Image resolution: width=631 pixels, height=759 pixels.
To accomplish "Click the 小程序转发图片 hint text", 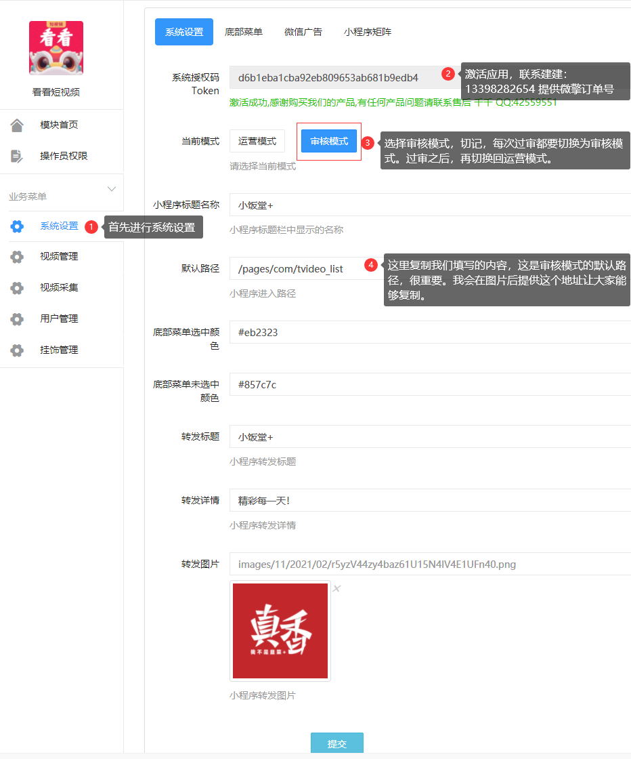I will tap(263, 695).
